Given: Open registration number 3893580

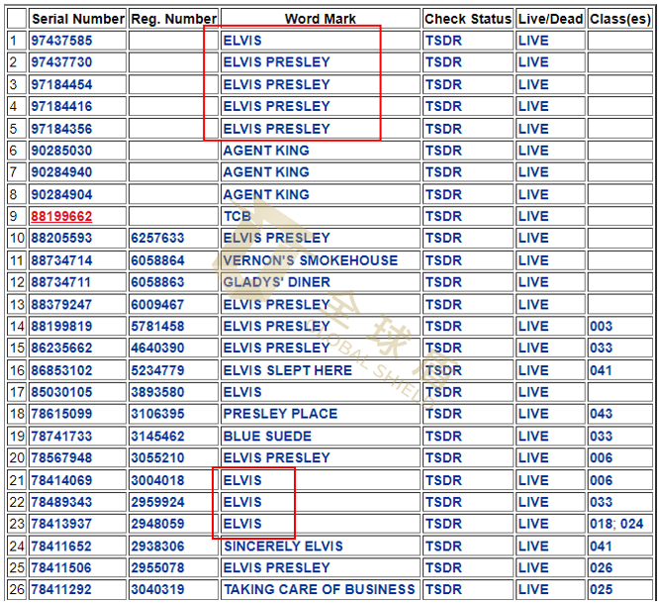Looking at the screenshot, I should (157, 392).
